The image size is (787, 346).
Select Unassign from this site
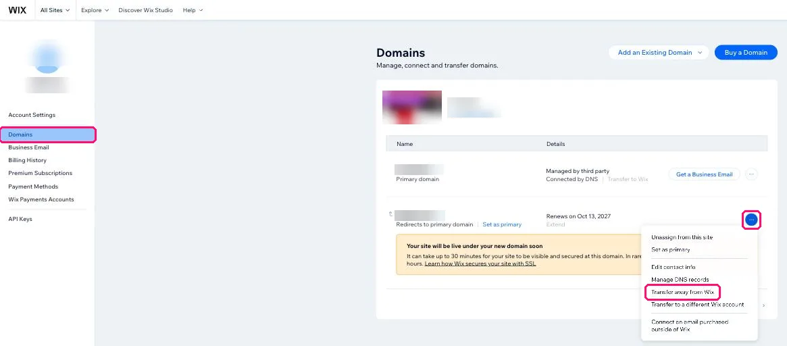point(682,237)
